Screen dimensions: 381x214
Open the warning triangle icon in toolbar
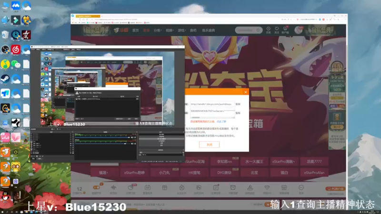point(250,187)
